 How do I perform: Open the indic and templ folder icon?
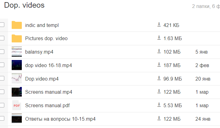[x=17, y=25]
